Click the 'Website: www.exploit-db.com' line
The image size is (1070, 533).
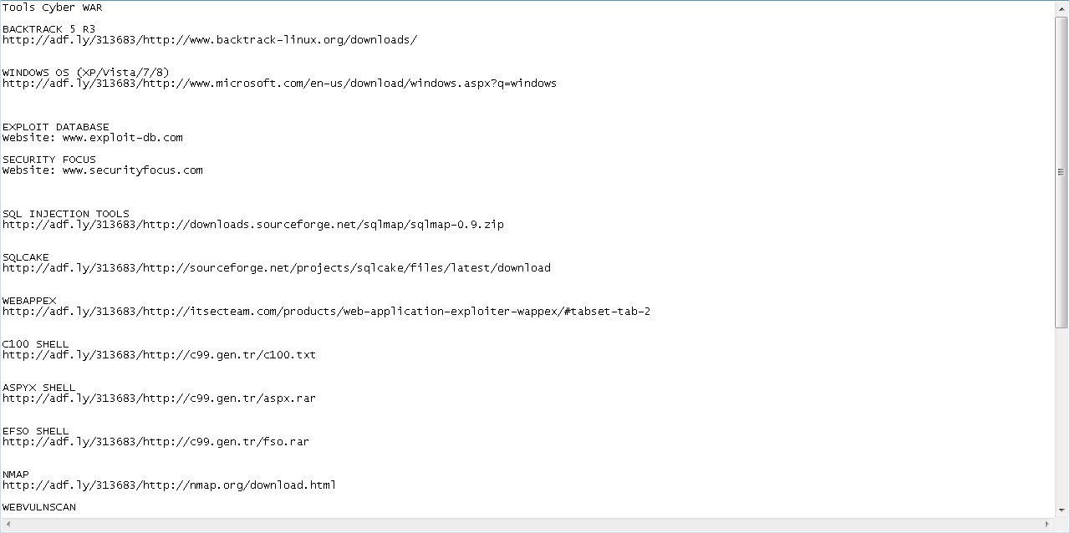(x=93, y=138)
